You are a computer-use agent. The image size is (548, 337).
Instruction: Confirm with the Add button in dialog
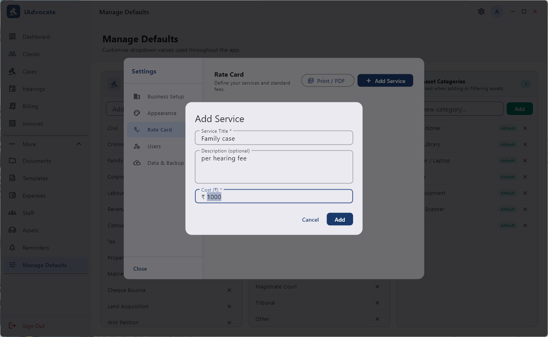(340, 219)
